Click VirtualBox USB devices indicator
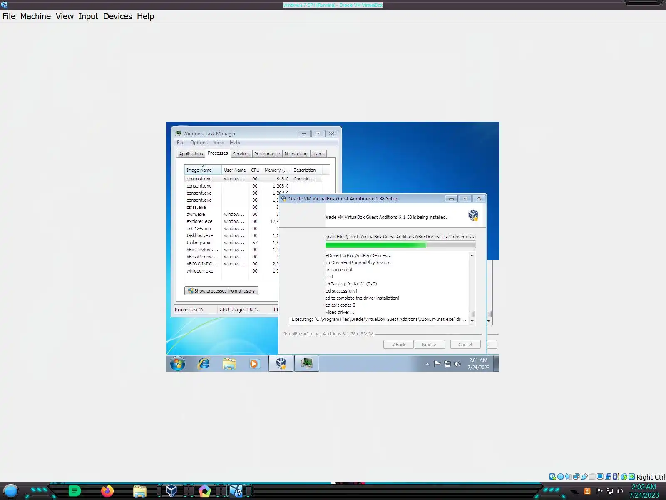This screenshot has height=500, width=666. point(584,477)
